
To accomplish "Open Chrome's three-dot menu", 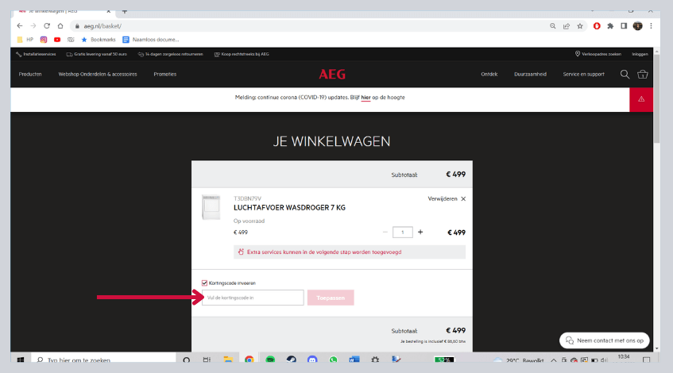I will coord(651,26).
